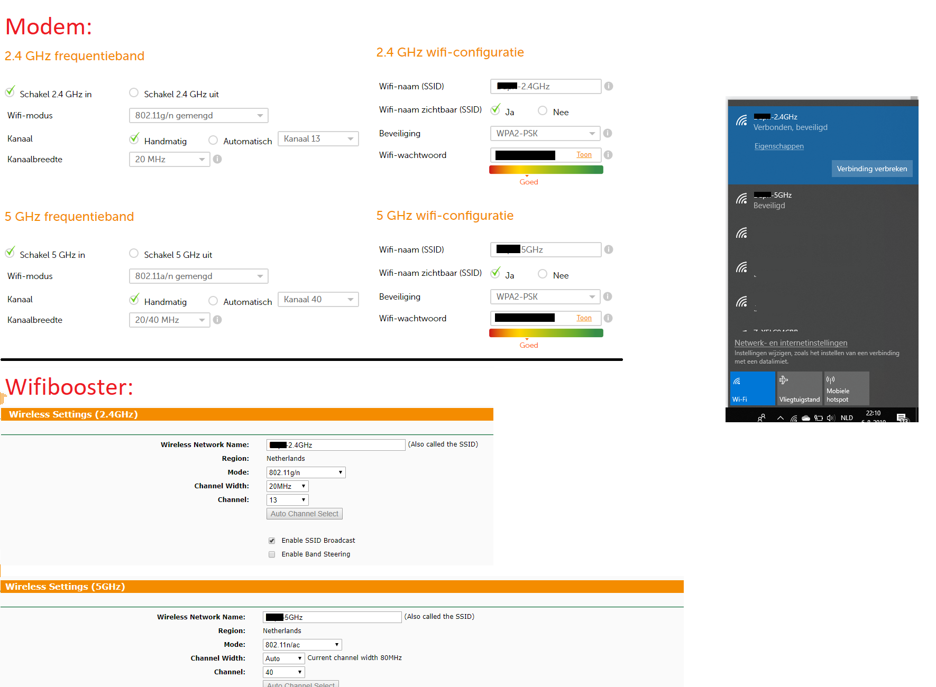Open the Kanaal 13 dropdown
Image resolution: width=936 pixels, height=687 pixels.
click(318, 139)
